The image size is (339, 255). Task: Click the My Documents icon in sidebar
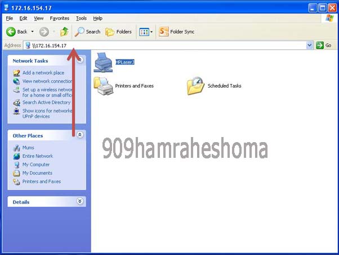(16, 174)
